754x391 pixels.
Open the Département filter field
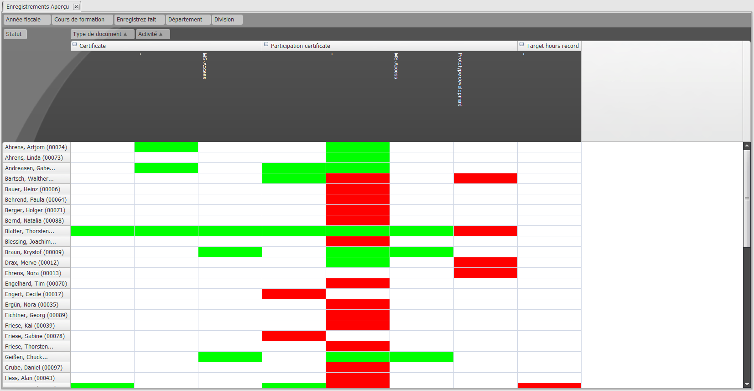click(x=188, y=20)
